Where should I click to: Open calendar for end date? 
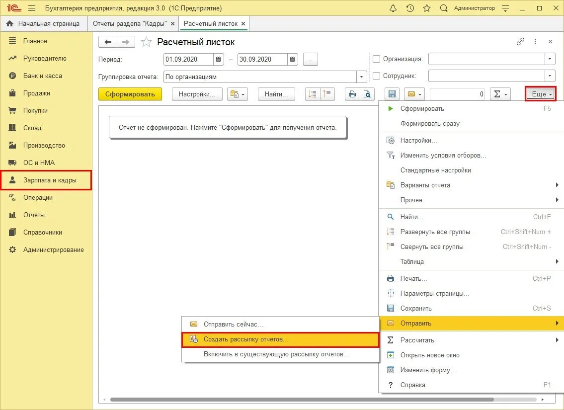click(x=292, y=59)
